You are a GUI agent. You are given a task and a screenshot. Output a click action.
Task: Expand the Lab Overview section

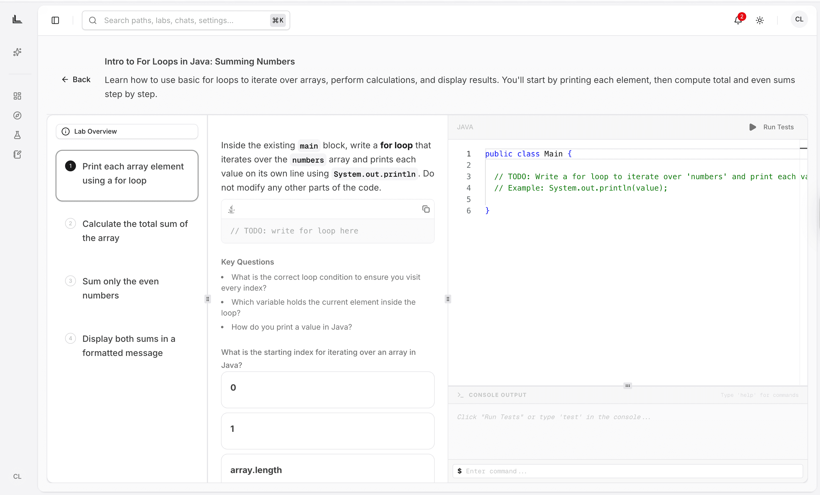point(127,131)
